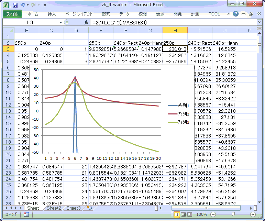This screenshot has height=221, width=265.
Task: Select column J header
Action: point(225,30)
